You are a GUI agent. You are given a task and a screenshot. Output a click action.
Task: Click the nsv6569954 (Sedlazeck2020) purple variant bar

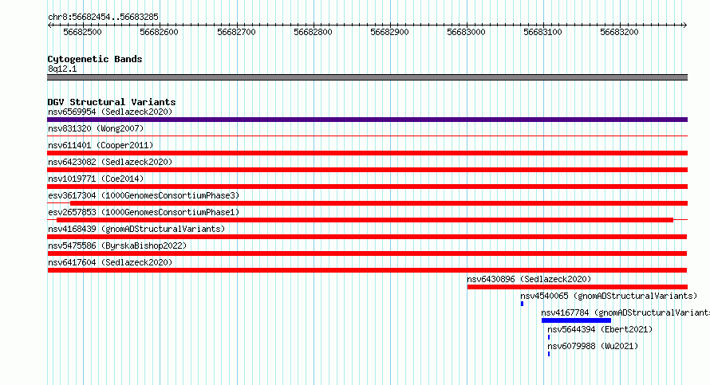[367, 120]
